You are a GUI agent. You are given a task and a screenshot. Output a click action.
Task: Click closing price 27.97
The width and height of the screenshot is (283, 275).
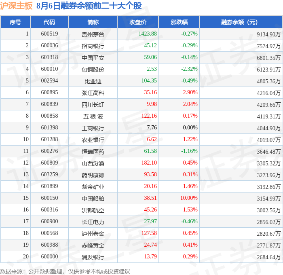click(150, 222)
